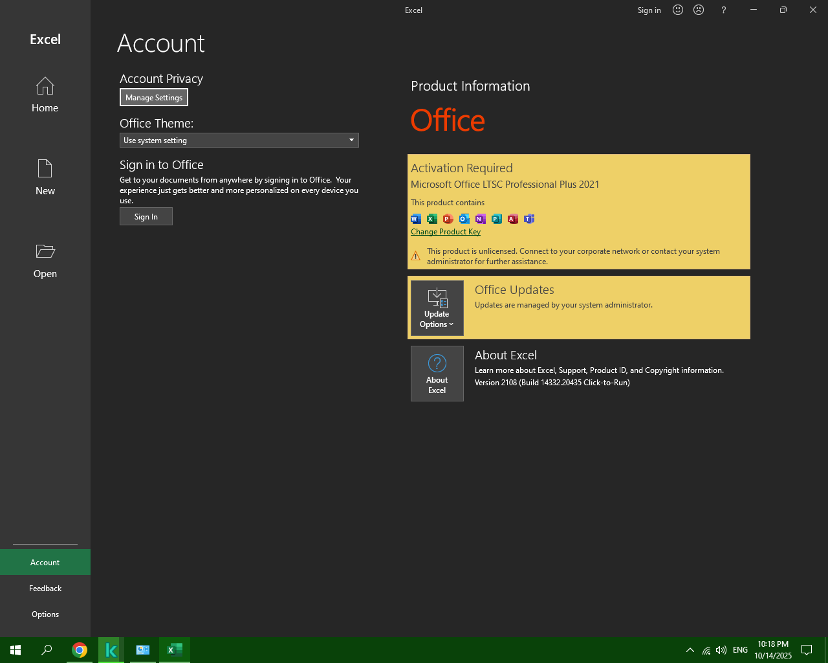Click the Manage Settings button

(154, 98)
